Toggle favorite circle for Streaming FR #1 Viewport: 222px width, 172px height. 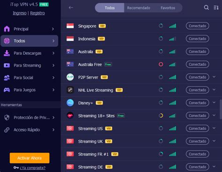point(161,154)
